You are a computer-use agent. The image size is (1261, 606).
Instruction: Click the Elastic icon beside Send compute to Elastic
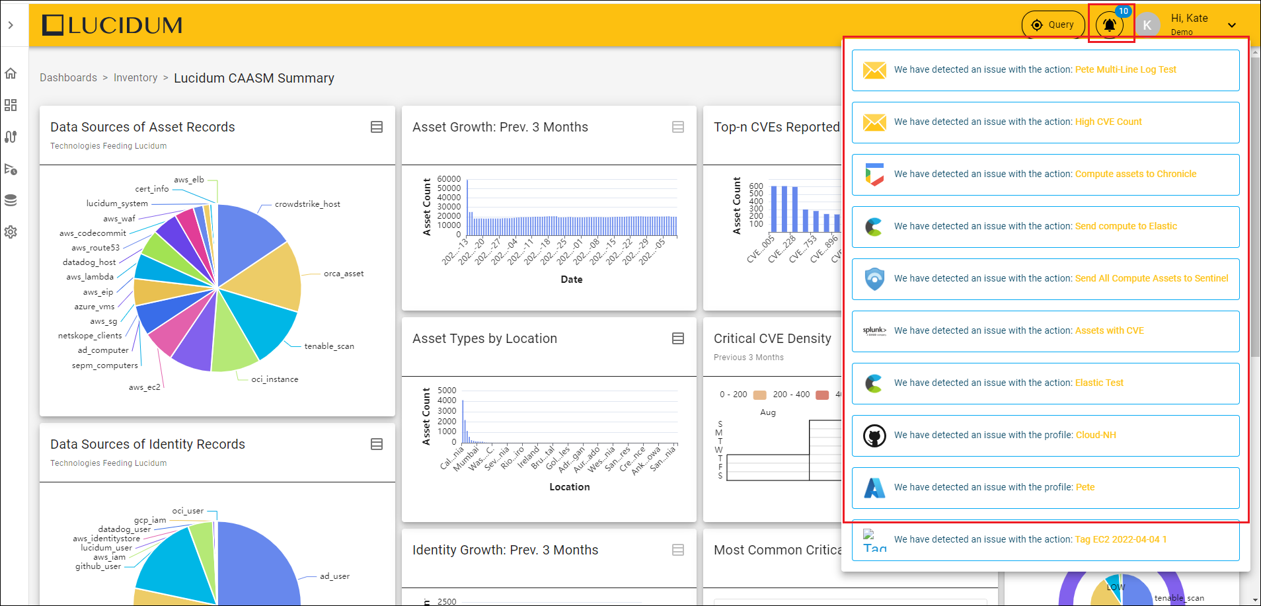click(874, 227)
